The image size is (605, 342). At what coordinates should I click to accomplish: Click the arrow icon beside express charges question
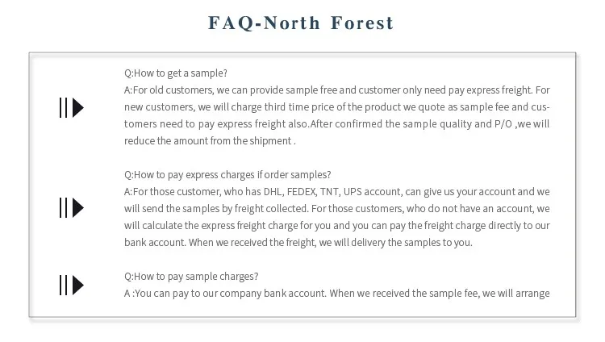point(71,208)
